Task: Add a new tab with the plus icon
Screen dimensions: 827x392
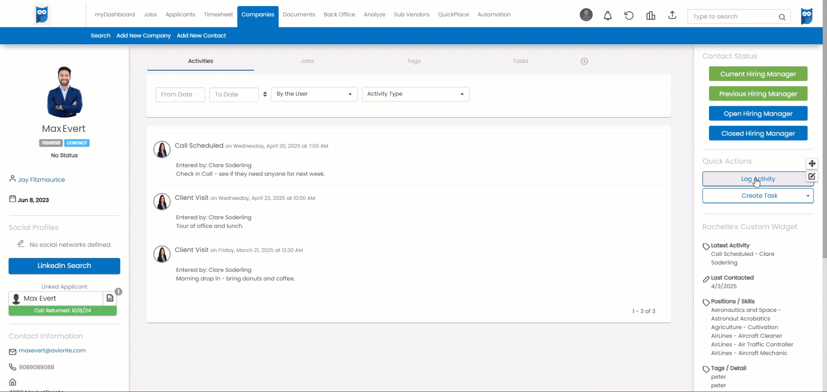Action: (x=584, y=61)
